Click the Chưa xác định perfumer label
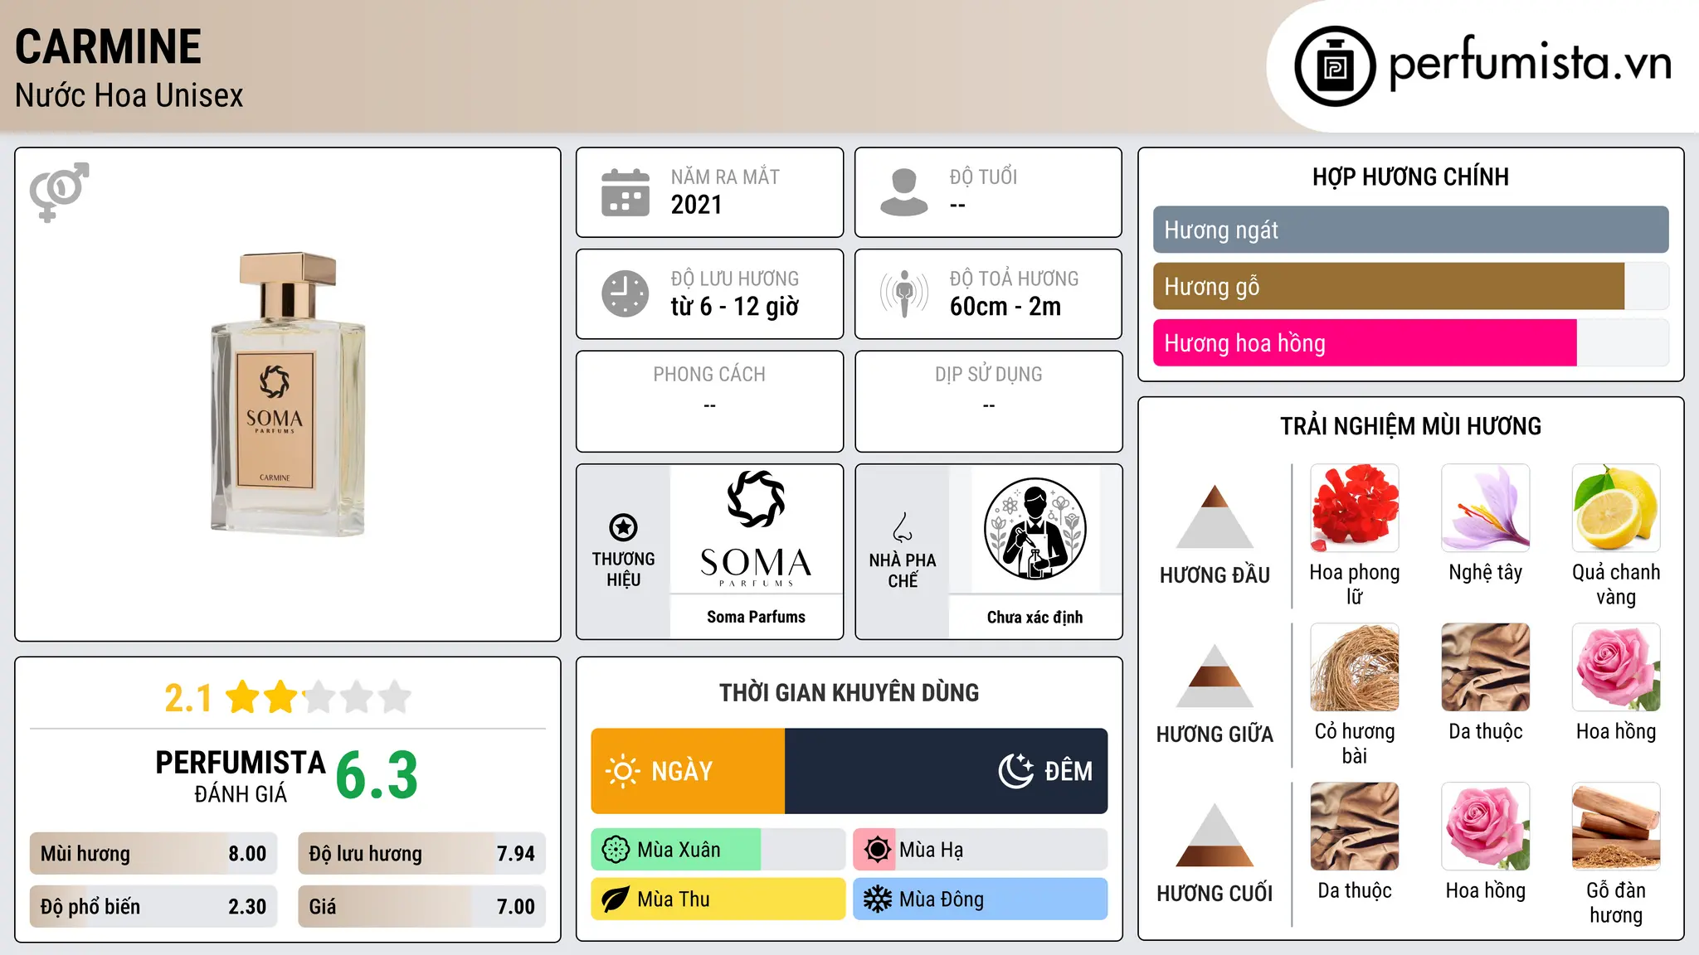Image resolution: width=1699 pixels, height=955 pixels. [1034, 617]
